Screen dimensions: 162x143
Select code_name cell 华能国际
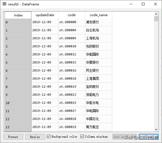click(x=99, y=54)
